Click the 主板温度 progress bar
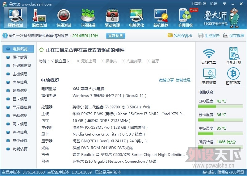The width and height of the screenshot is (247, 176). 220,133
